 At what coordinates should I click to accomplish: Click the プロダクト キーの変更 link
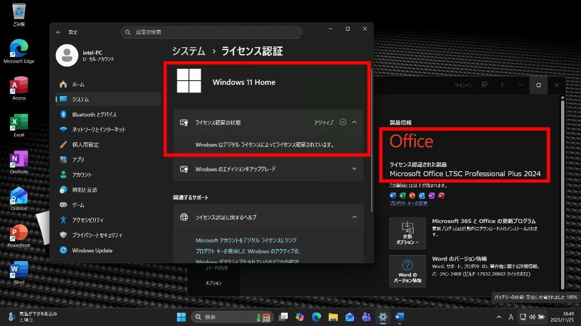408,202
